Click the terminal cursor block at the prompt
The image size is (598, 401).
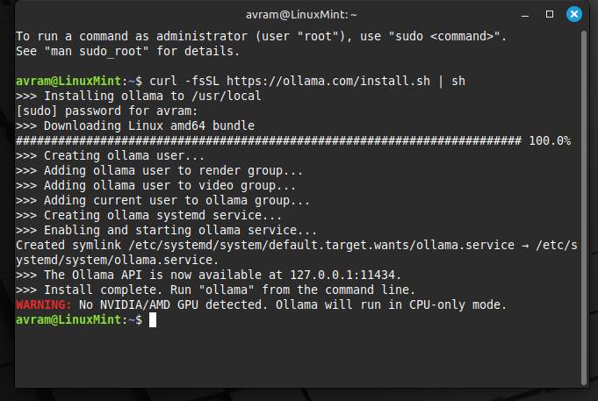(x=153, y=319)
